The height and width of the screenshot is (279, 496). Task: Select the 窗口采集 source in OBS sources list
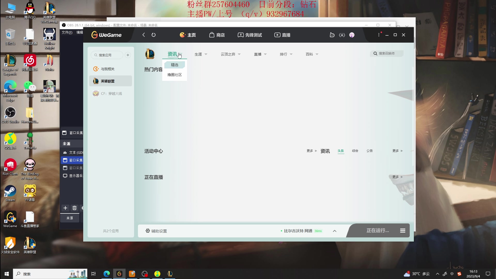pos(73,160)
